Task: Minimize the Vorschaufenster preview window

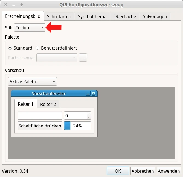Action: coord(88,93)
